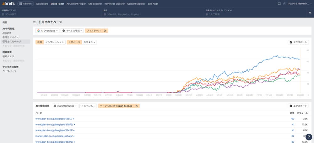This screenshot has height=143, width=314.
Task: Open the AI Overviews dropdown
Action: pyautogui.click(x=47, y=31)
